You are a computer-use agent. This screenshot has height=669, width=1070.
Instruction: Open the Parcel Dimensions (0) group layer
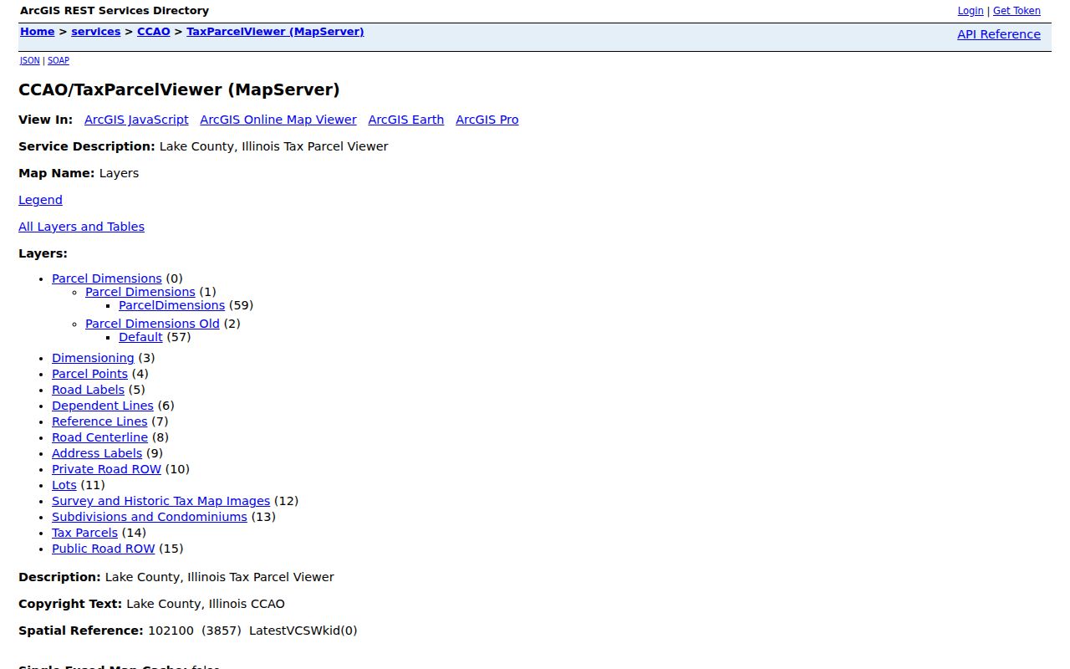107,278
